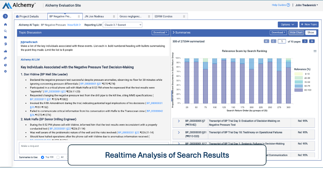
Task: Open Home from the sidebar
Action: (x=5, y=24)
